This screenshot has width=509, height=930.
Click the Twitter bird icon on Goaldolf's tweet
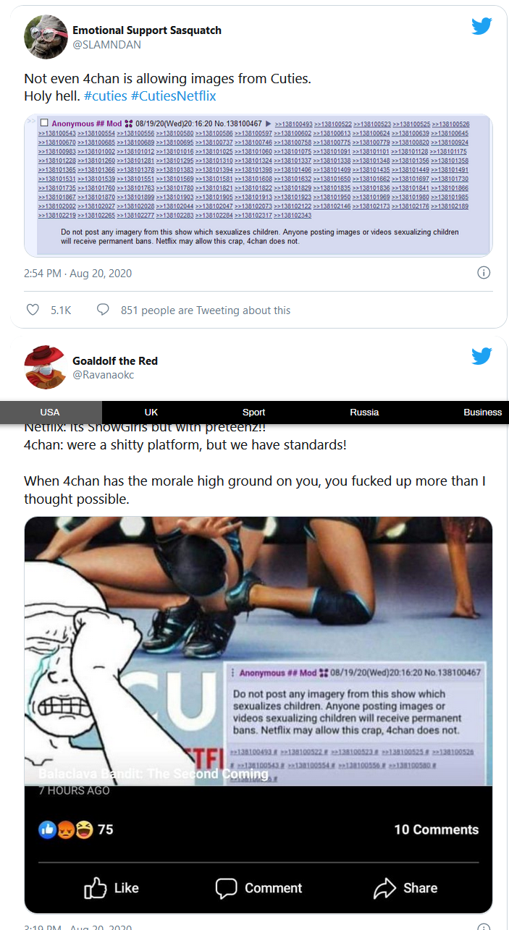tap(481, 356)
